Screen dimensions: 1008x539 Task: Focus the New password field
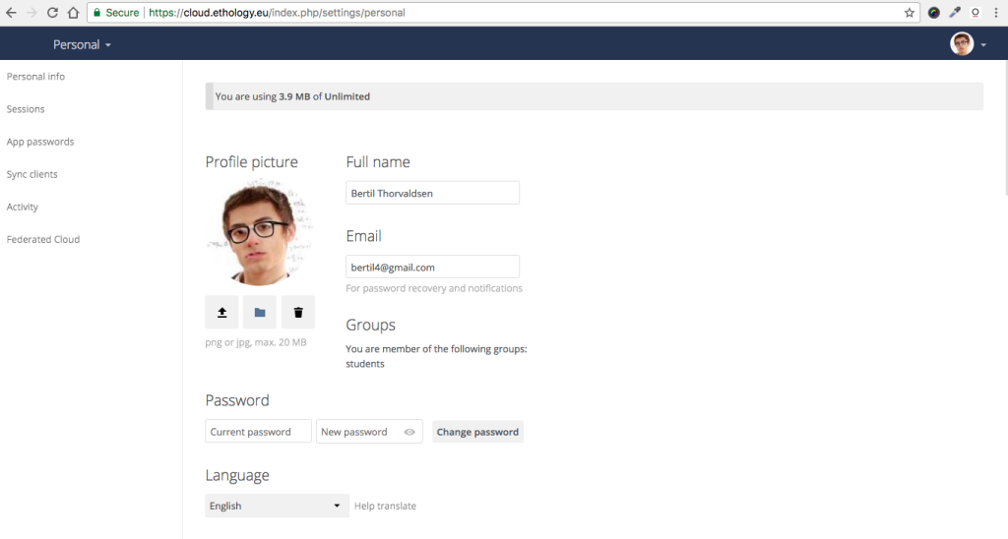tap(370, 432)
